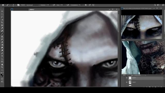Select the Слой 4 layer thumbnail
Image resolution: width=165 pixels, height=93 pixels.
tap(130, 82)
